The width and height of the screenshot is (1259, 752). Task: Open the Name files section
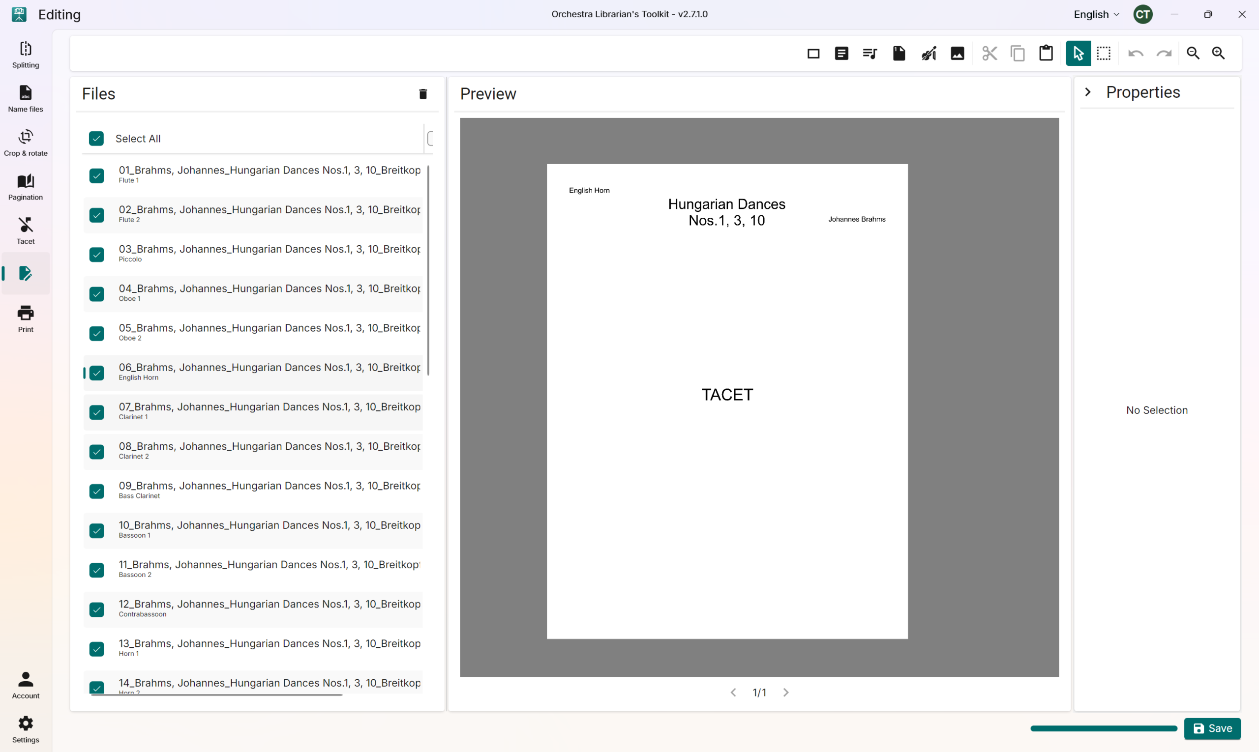[26, 99]
